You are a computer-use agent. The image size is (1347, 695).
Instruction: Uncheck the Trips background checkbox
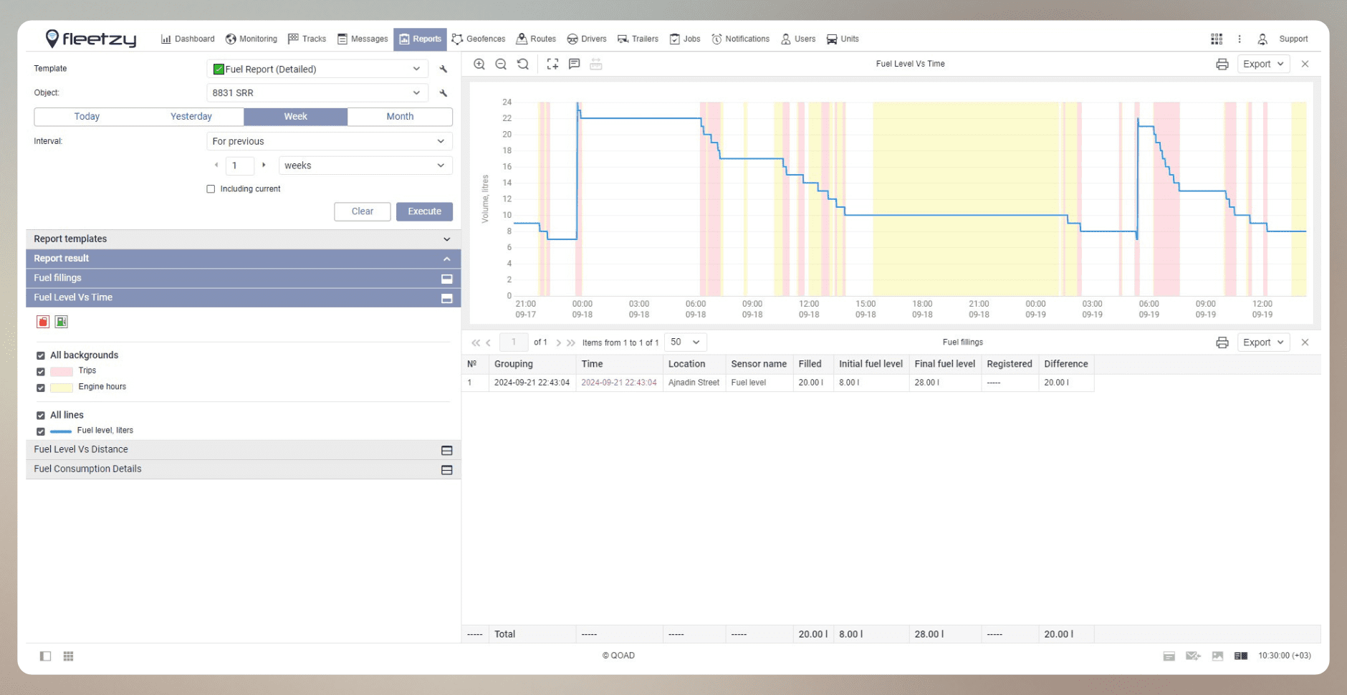click(41, 371)
